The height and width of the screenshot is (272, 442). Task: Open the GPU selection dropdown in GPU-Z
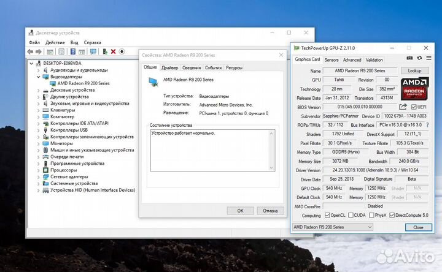tap(348, 227)
